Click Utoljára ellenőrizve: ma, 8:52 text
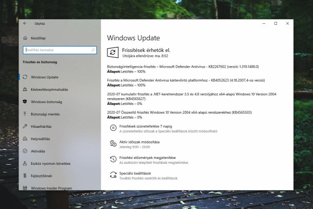 click(145, 56)
